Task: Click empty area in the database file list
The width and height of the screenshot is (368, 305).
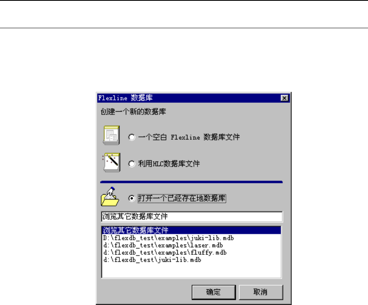Action: point(191,270)
